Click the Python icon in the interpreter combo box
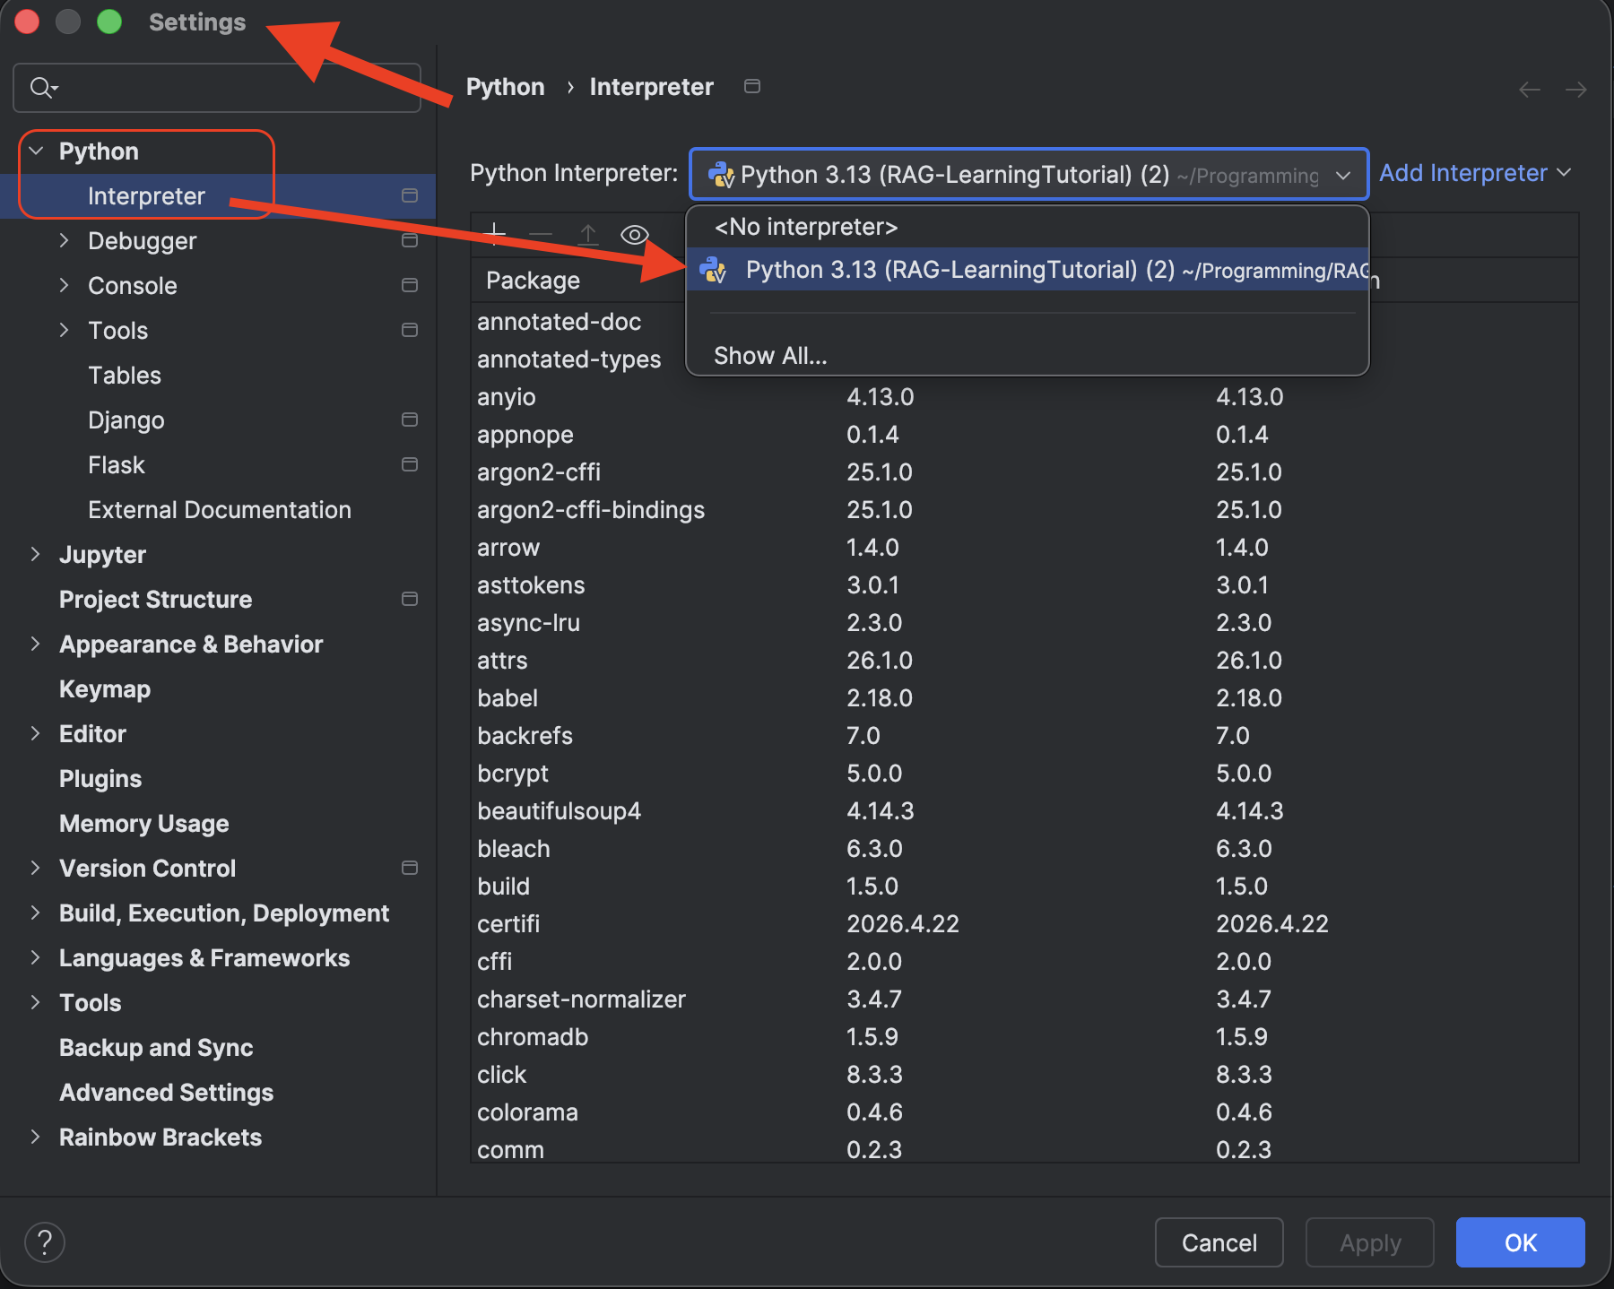The width and height of the screenshot is (1614, 1289). click(x=721, y=174)
